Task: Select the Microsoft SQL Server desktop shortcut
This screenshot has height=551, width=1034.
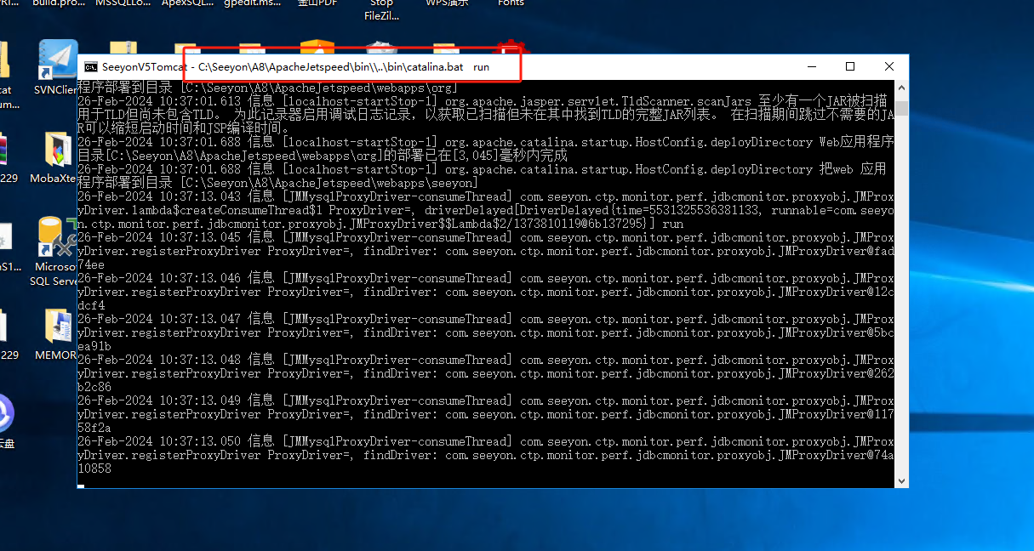Action: coord(57,251)
